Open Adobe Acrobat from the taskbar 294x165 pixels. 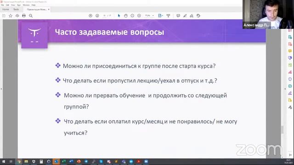139,161
